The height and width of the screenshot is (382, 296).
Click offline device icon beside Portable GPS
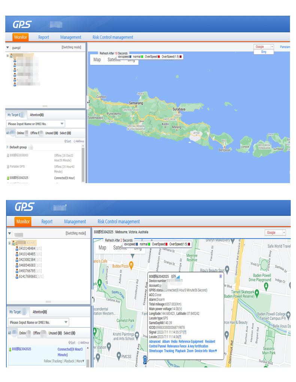(8, 167)
